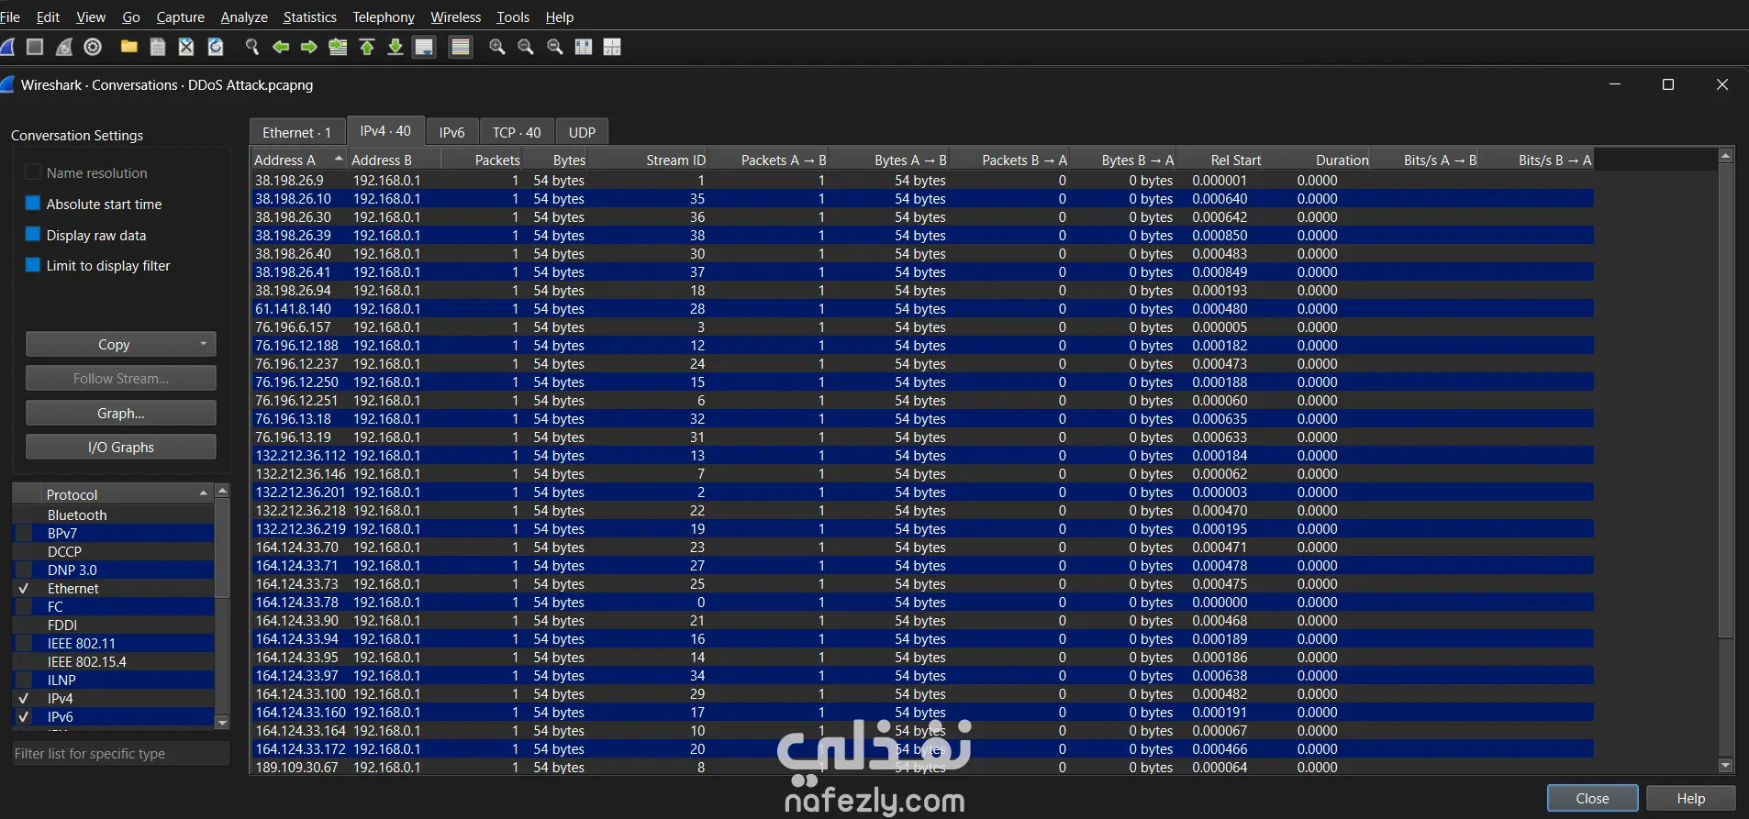The height and width of the screenshot is (819, 1749).
Task: Click the stop capture square icon
Action: (x=35, y=47)
